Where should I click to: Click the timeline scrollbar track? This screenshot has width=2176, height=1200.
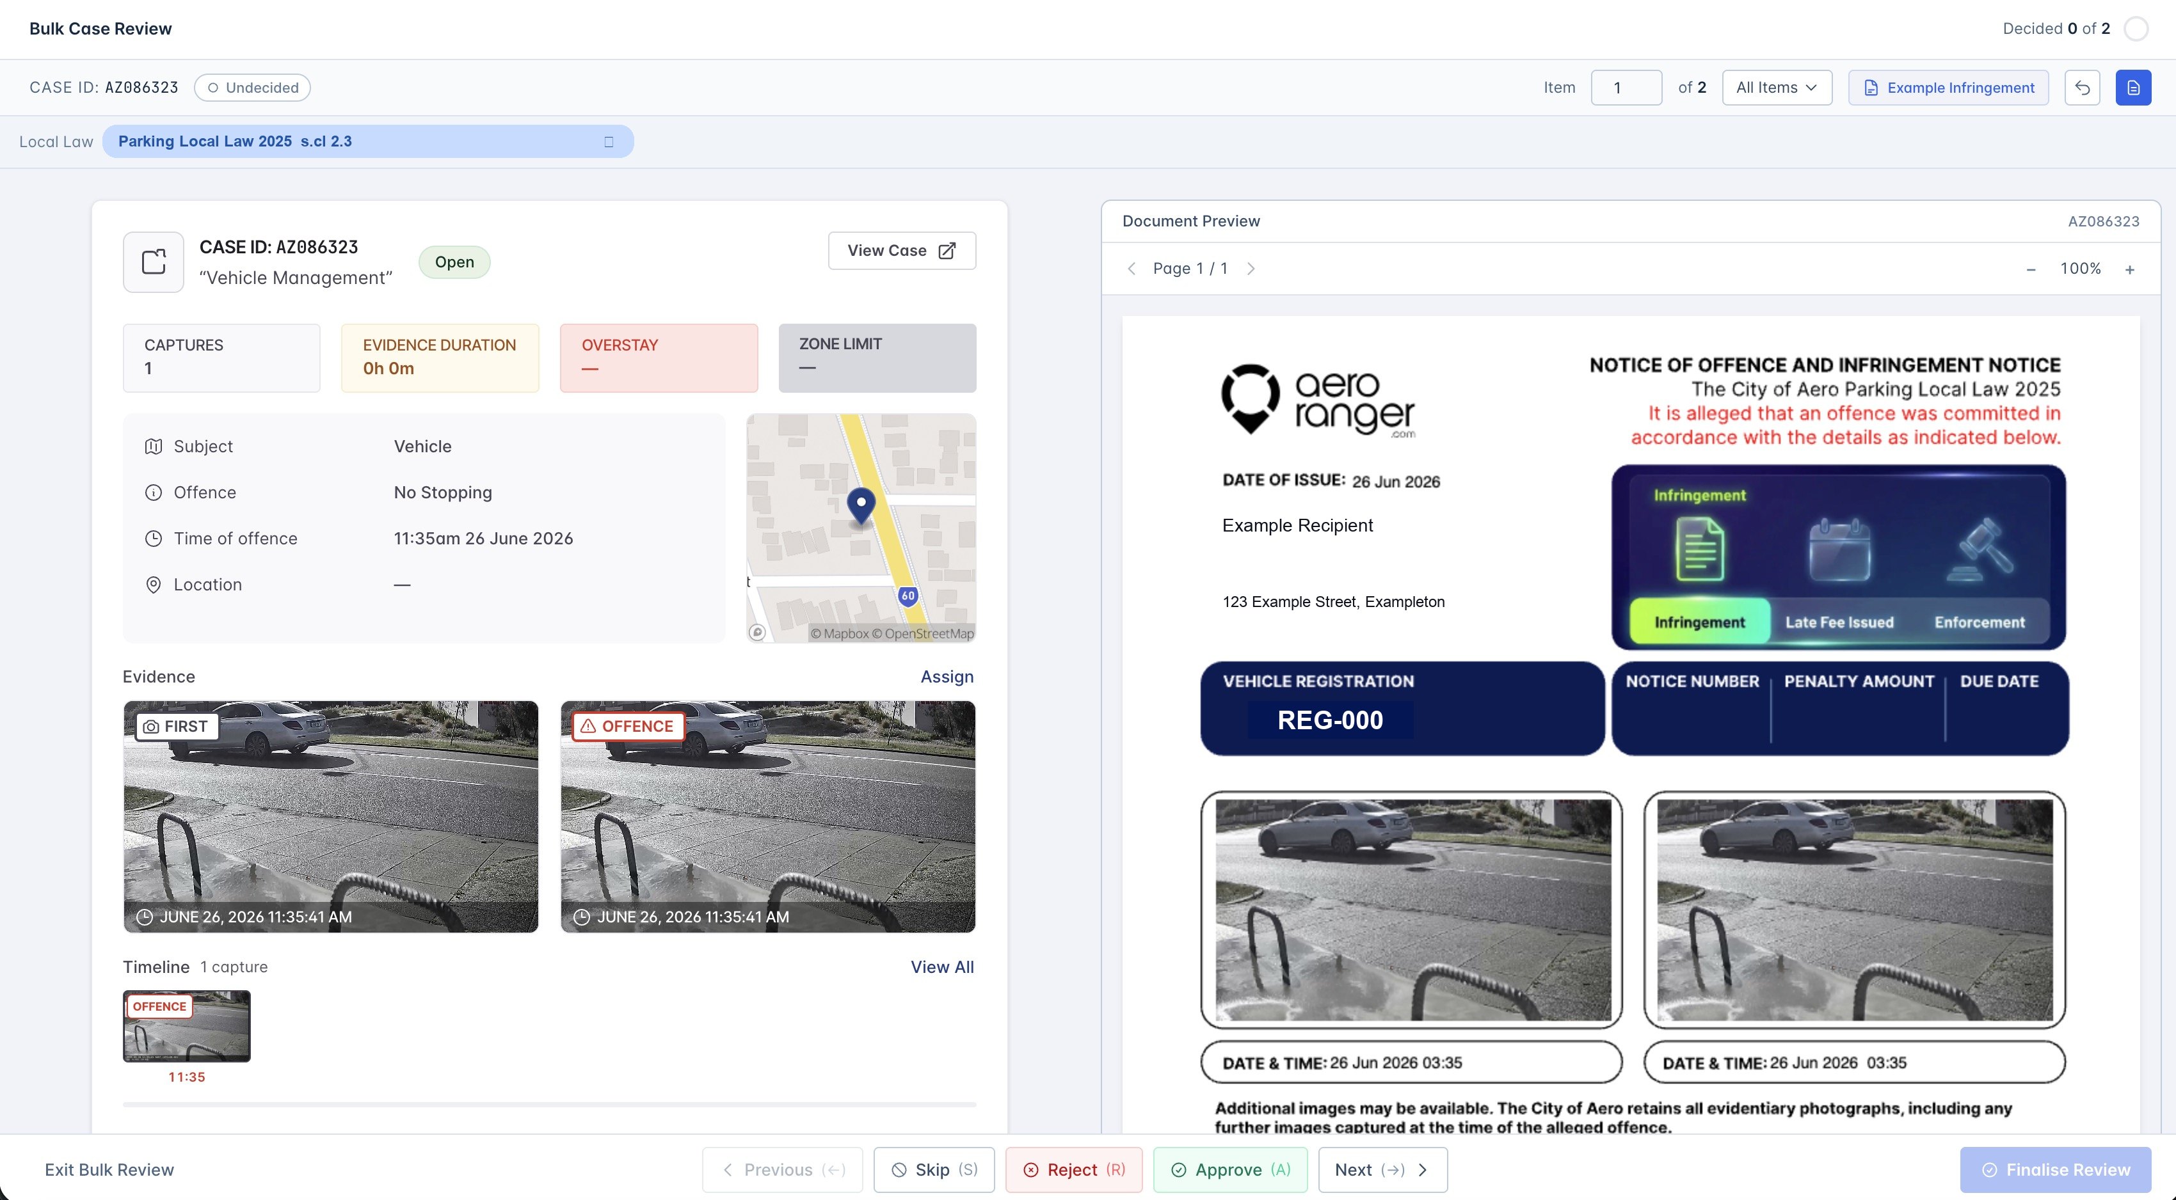click(x=549, y=1105)
